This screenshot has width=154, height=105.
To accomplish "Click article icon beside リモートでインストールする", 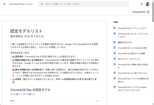I will pyautogui.click(x=115, y=33).
